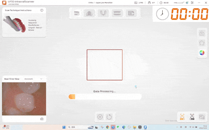
Task: Click the lock tool on right panel
Action: [x=202, y=33]
